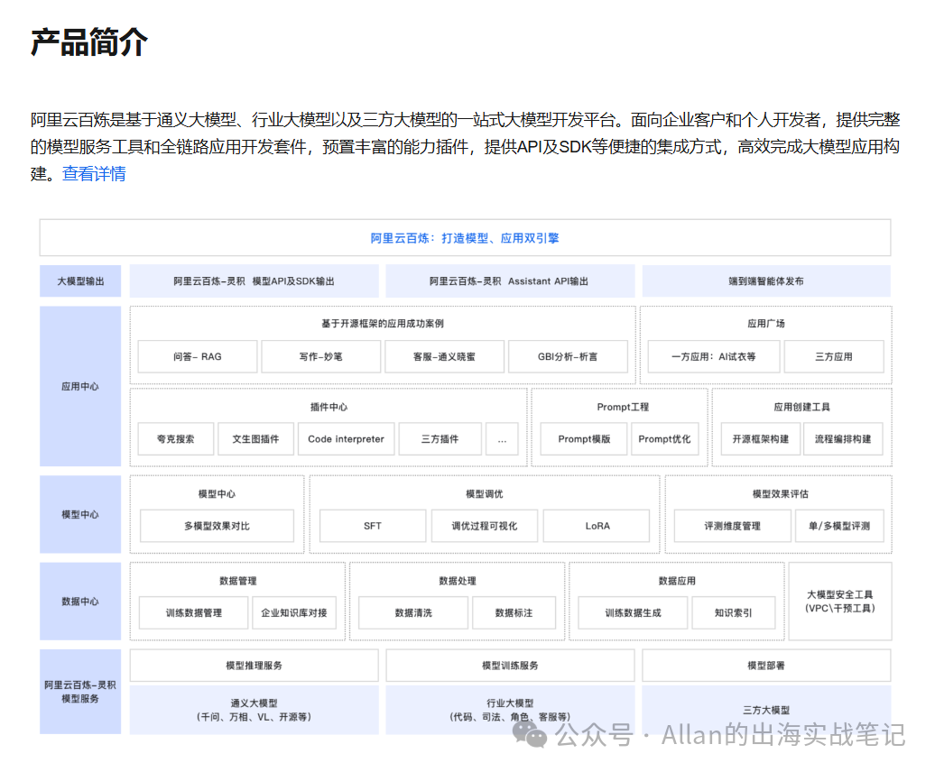
Task: Click the 知识索引 box
Action: 733,613
